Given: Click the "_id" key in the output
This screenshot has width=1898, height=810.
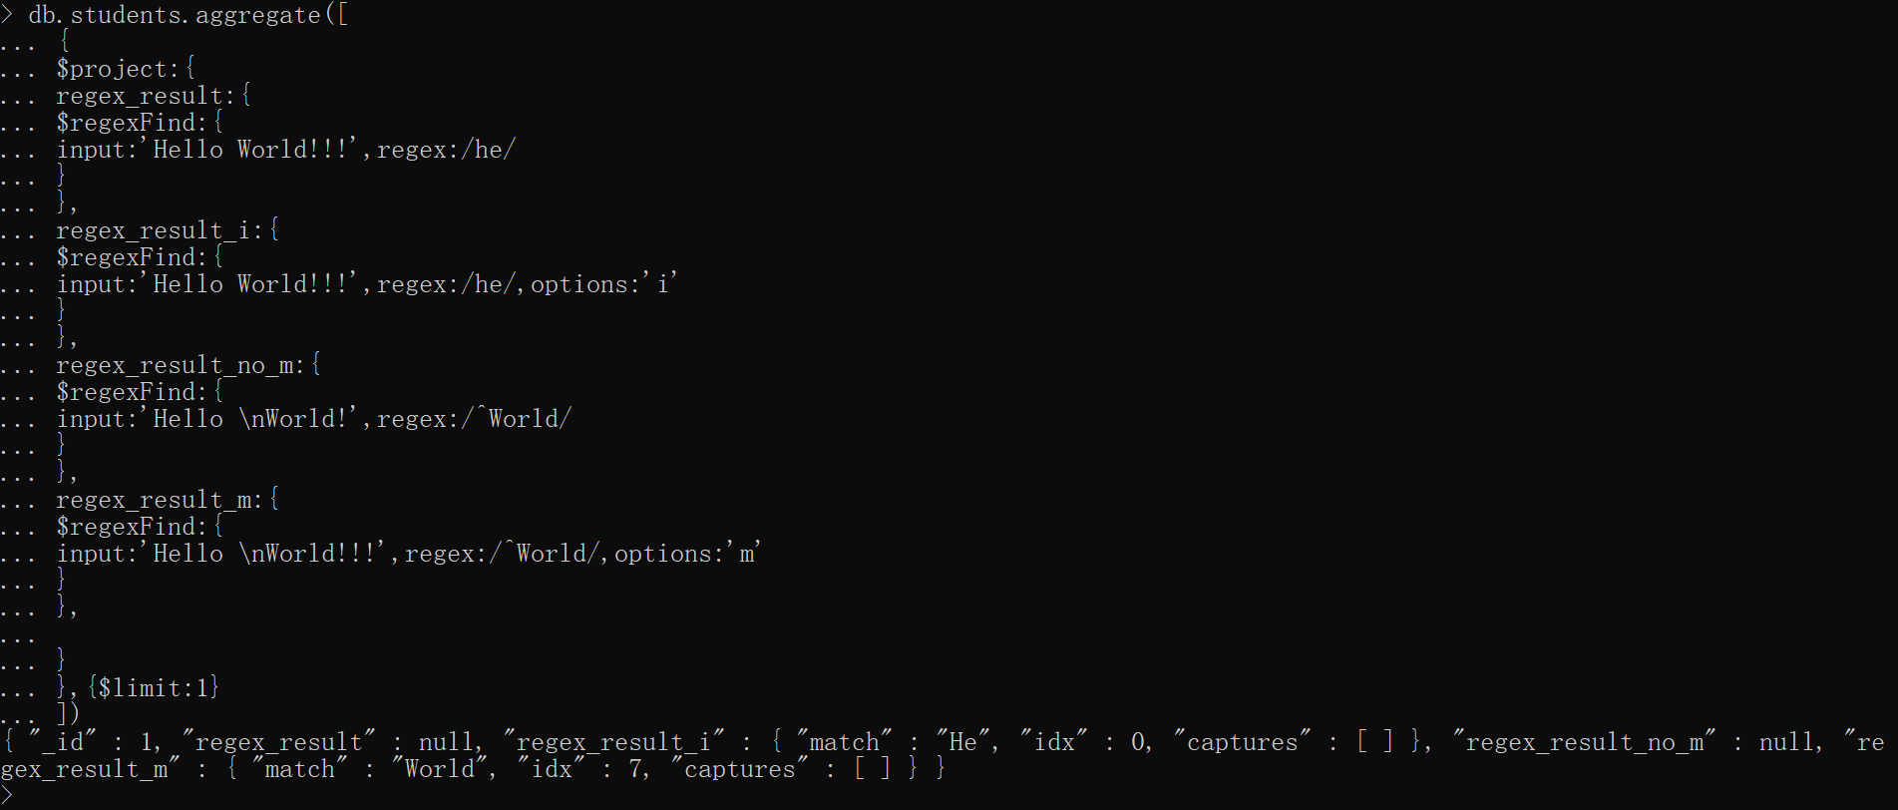Looking at the screenshot, I should (63, 742).
